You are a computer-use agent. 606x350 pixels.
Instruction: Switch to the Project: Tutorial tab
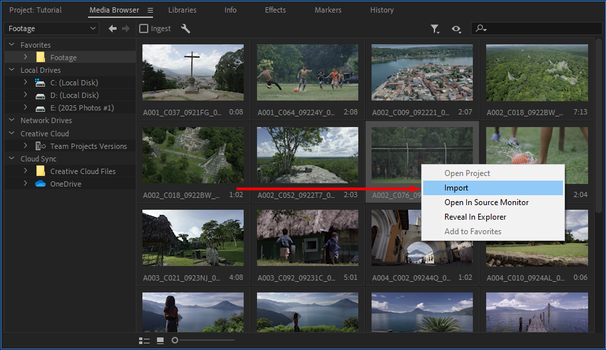[x=36, y=10]
